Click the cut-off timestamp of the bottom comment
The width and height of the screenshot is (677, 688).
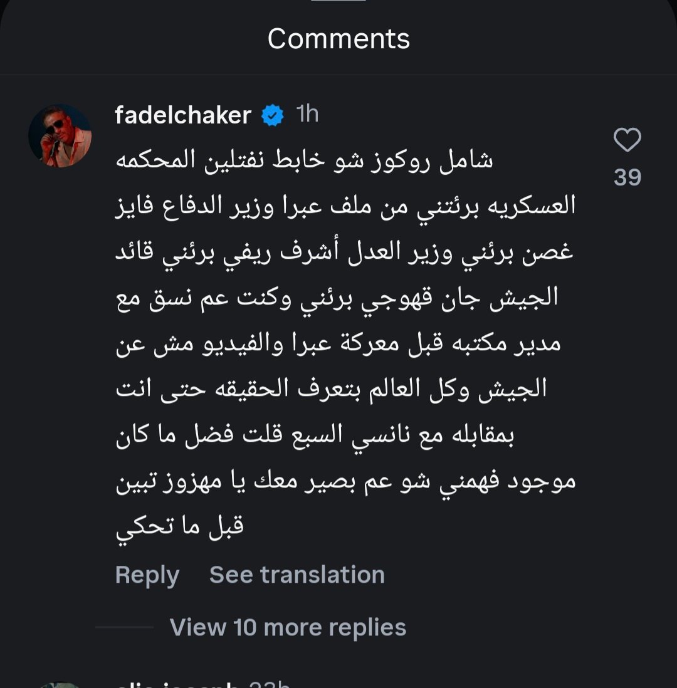coord(270,684)
